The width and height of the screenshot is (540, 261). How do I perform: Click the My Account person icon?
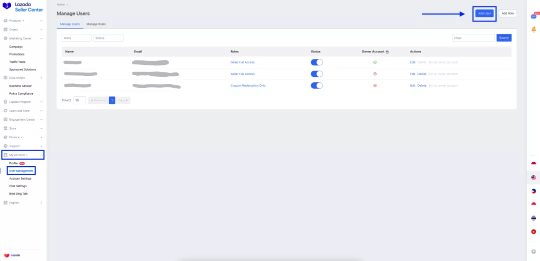(x=5, y=155)
